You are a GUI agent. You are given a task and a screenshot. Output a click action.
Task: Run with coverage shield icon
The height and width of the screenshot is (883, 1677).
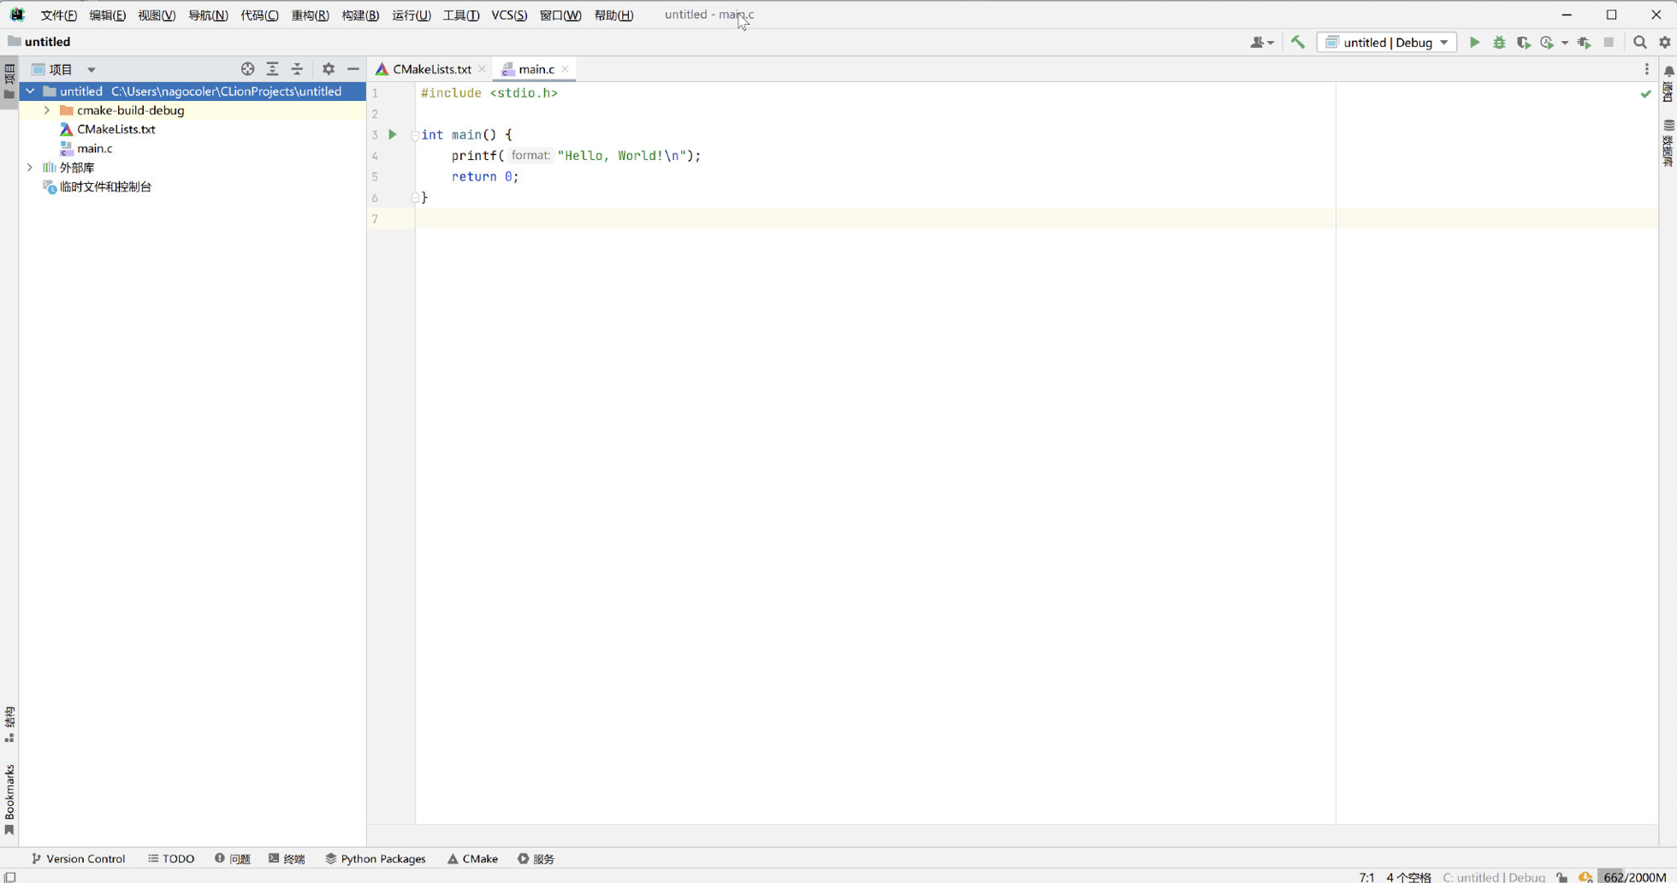pyautogui.click(x=1523, y=42)
